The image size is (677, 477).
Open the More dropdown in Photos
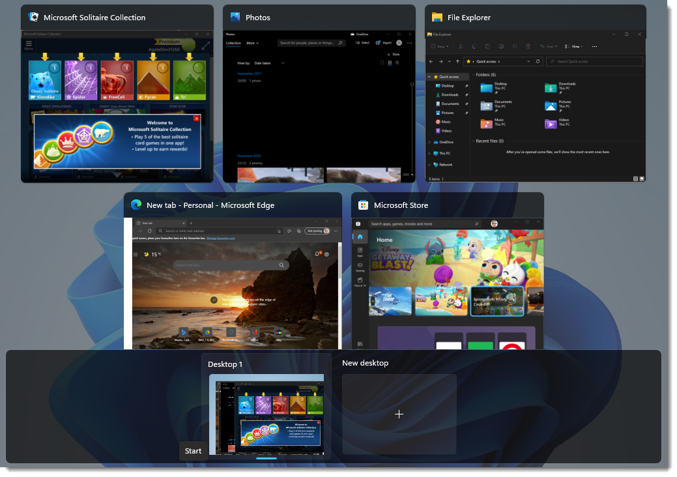click(x=252, y=42)
